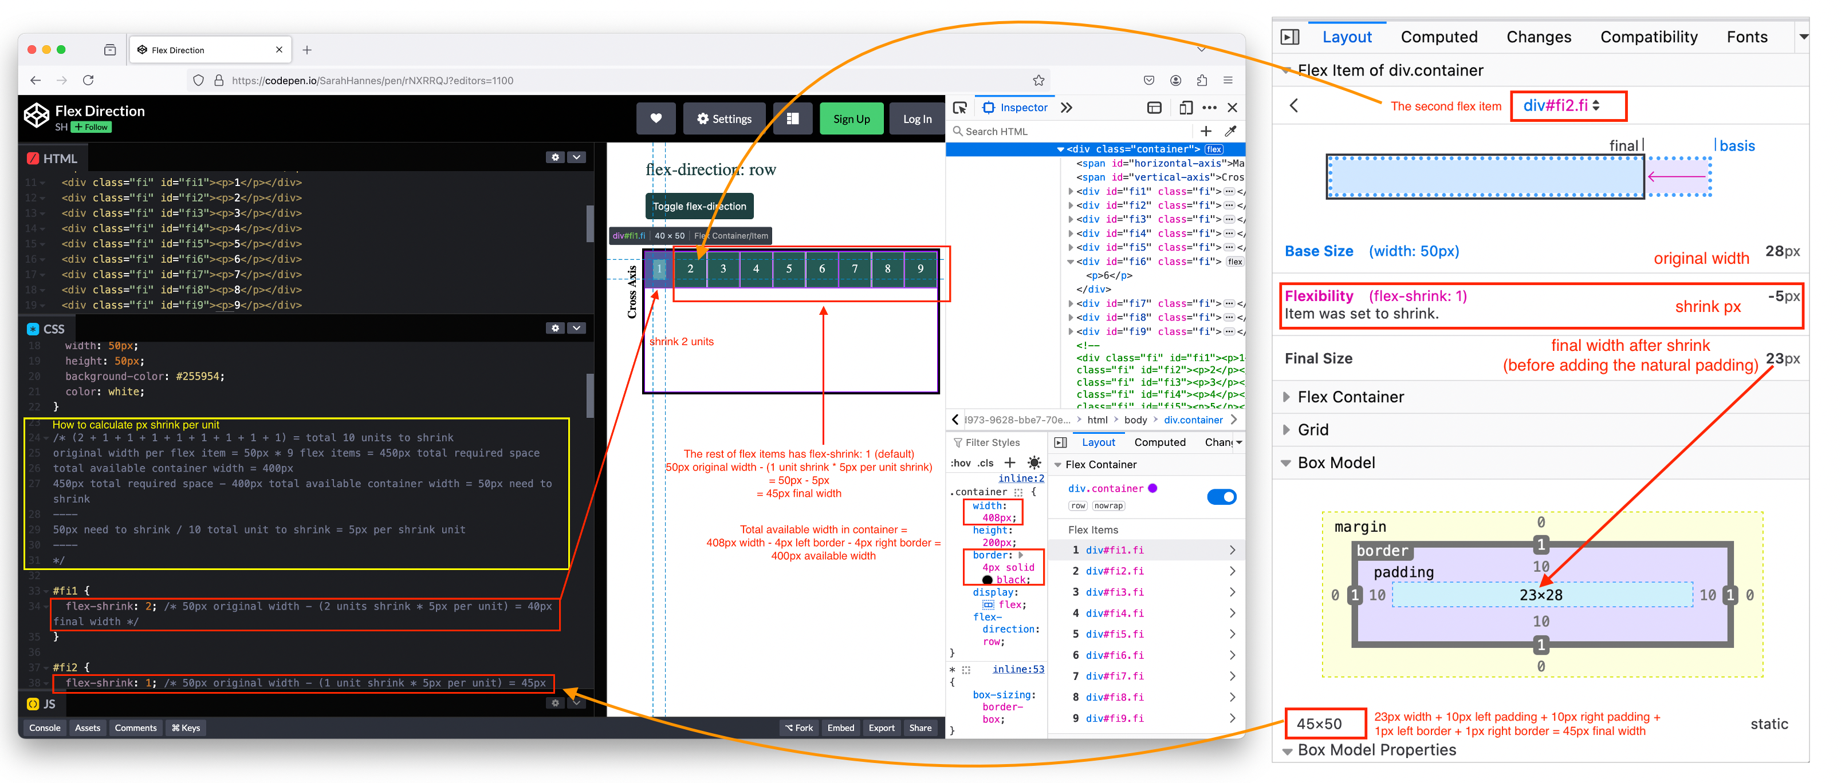This screenshot has width=1841, height=783.
Task: Toggle sidebar pane in enlarged Layout panel
Action: [1290, 37]
